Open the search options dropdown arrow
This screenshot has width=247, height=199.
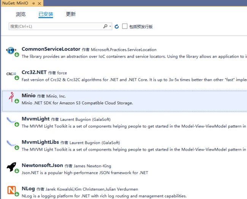tap(110, 26)
